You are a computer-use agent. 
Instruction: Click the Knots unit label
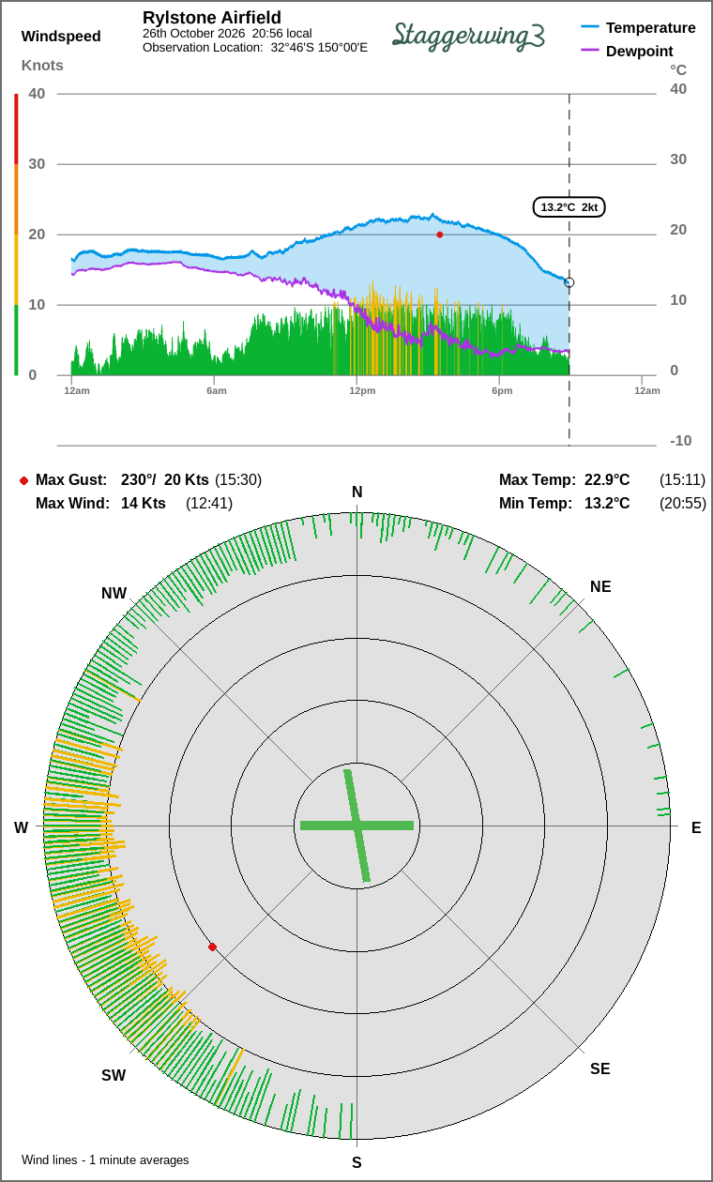click(x=42, y=65)
